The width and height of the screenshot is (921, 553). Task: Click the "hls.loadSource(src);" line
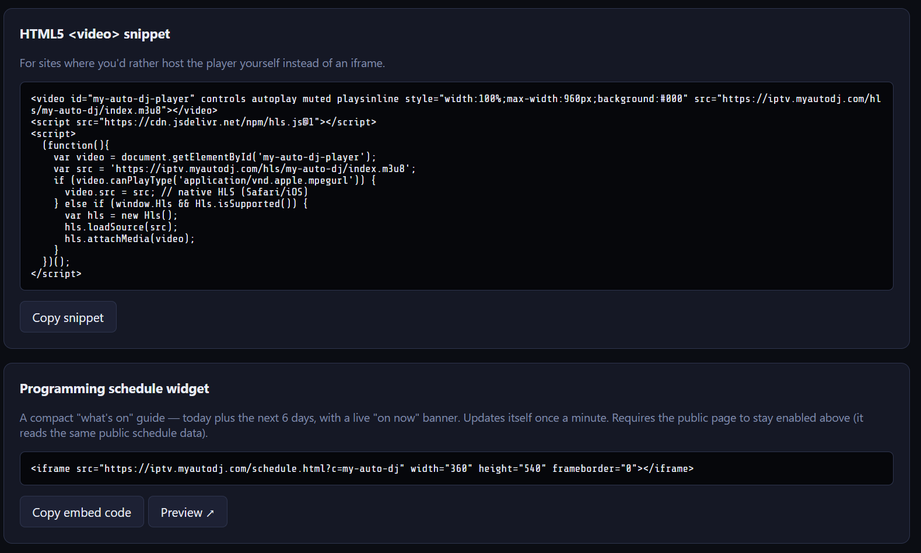[x=121, y=227]
